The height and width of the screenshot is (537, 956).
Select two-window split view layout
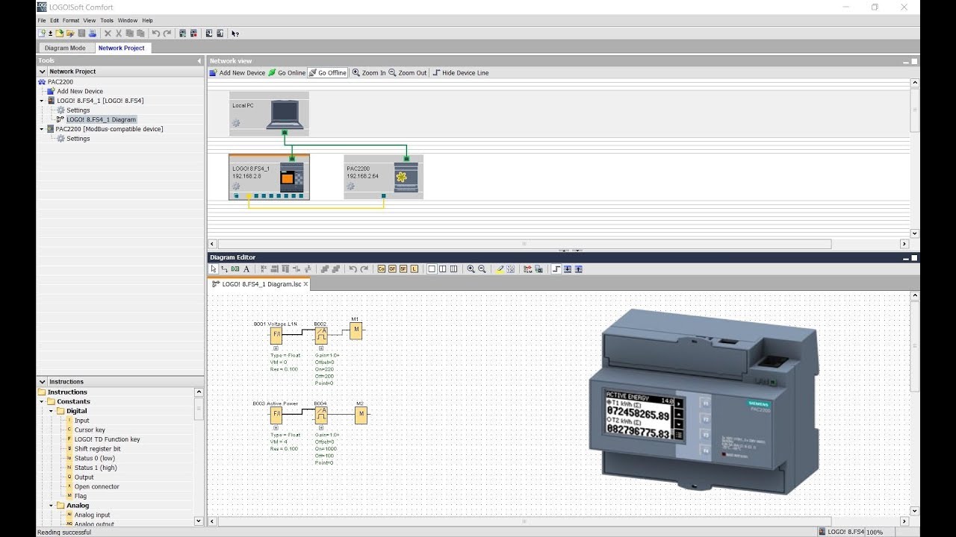click(443, 268)
